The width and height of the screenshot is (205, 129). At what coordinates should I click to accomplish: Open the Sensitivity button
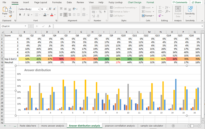(190, 12)
